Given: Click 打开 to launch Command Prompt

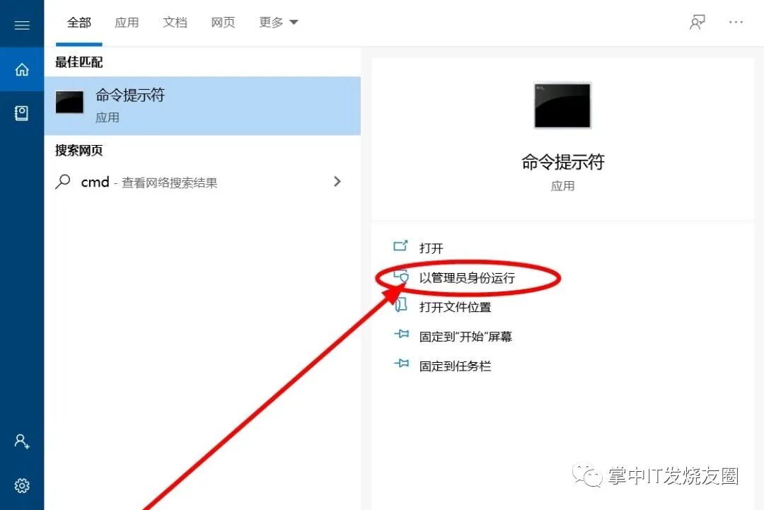Looking at the screenshot, I should coord(432,248).
